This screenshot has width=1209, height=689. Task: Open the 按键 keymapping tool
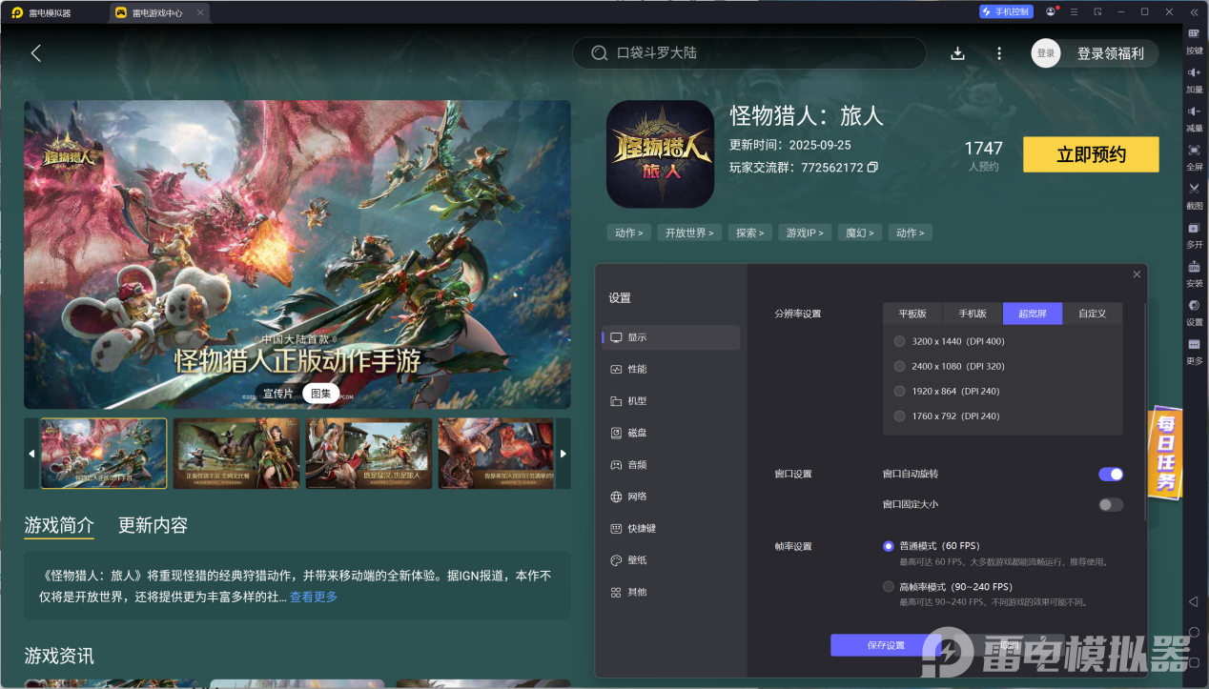tap(1195, 40)
